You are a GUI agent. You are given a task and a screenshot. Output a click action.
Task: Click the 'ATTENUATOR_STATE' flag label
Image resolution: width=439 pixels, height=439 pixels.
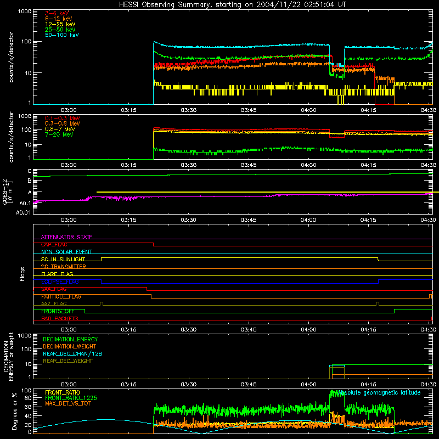pyautogui.click(x=66, y=237)
